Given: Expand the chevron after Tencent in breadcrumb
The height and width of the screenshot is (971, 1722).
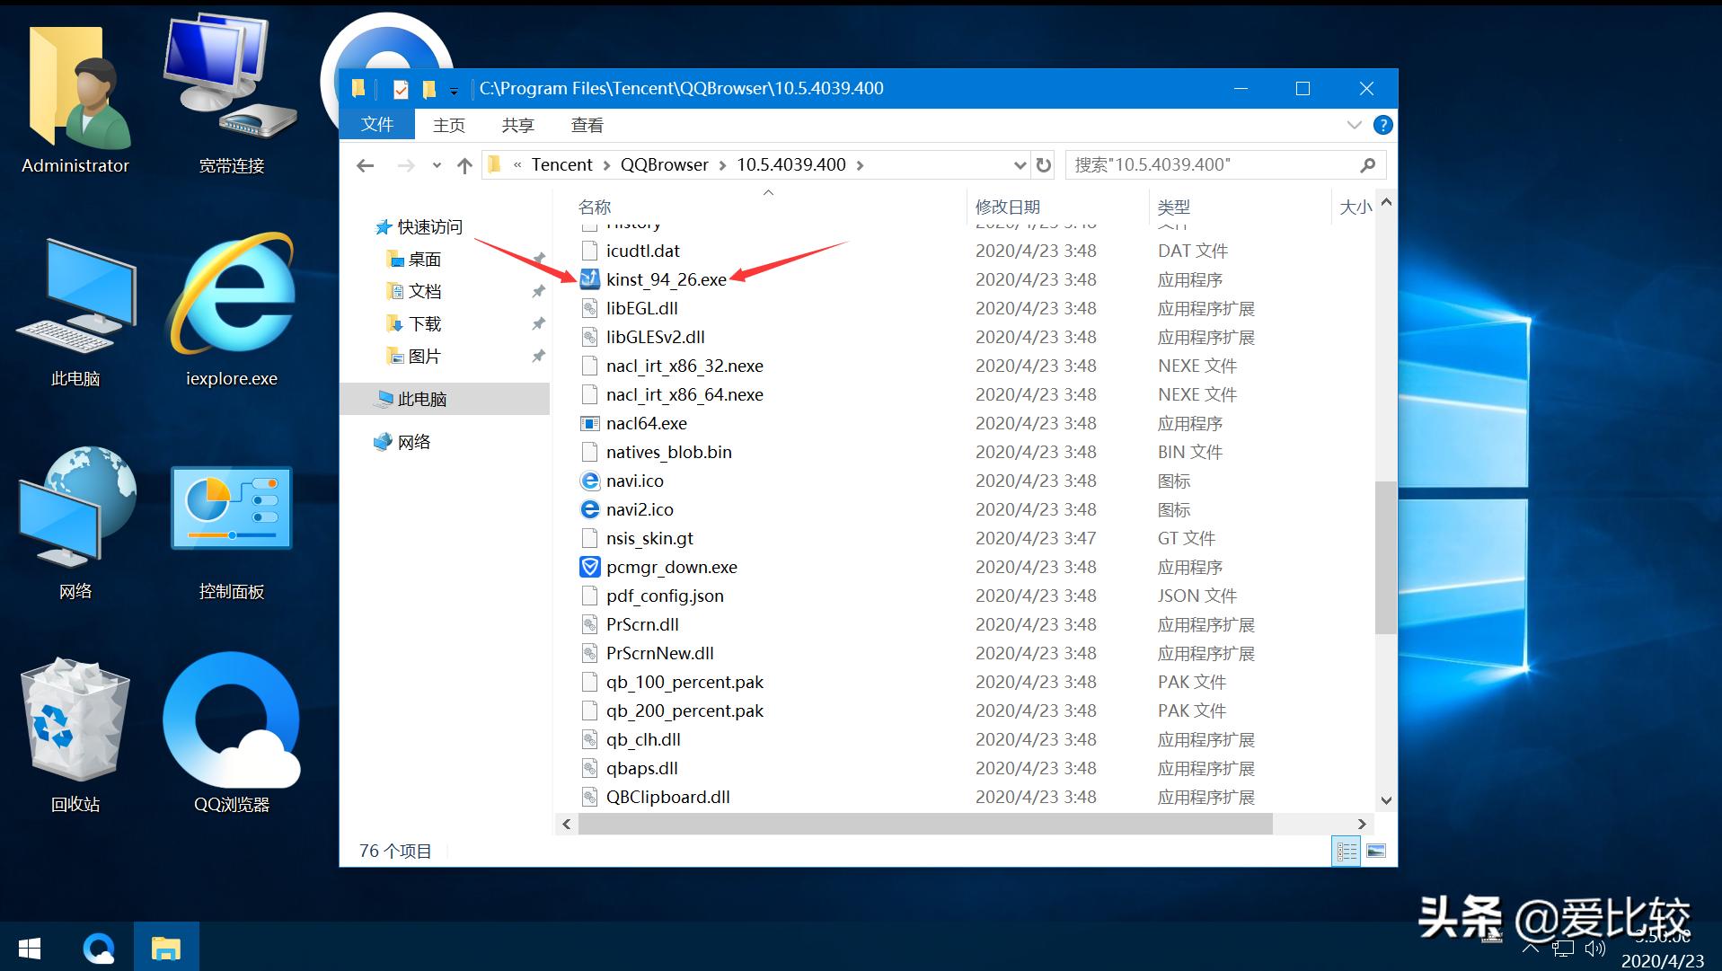Looking at the screenshot, I should [x=606, y=165].
